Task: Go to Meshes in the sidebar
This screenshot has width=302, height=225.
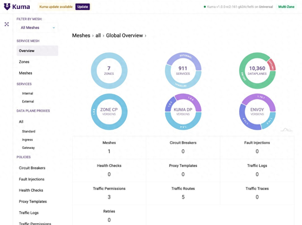Action: click(x=26, y=73)
